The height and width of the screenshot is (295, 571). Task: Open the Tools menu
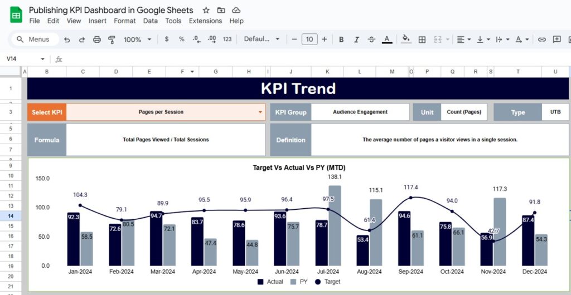tap(173, 21)
